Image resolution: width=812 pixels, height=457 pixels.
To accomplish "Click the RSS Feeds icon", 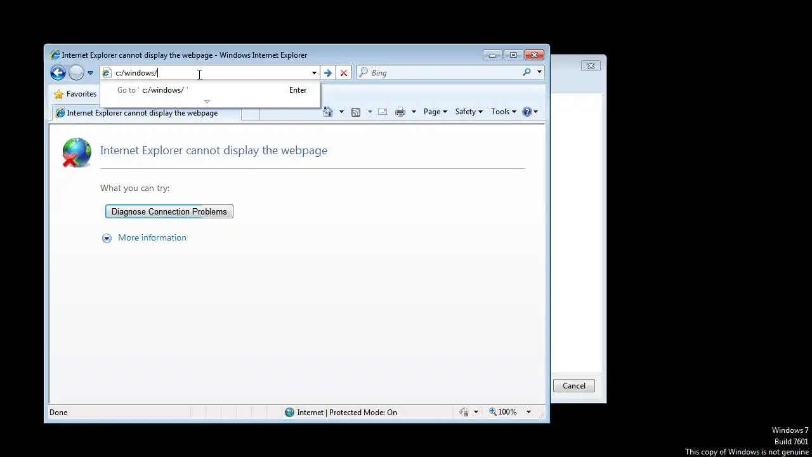I will tap(356, 112).
